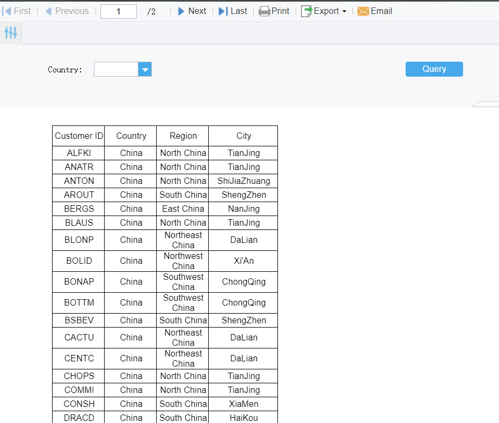Click the Next page link
Viewport: 499px width, 423px height.
(197, 11)
